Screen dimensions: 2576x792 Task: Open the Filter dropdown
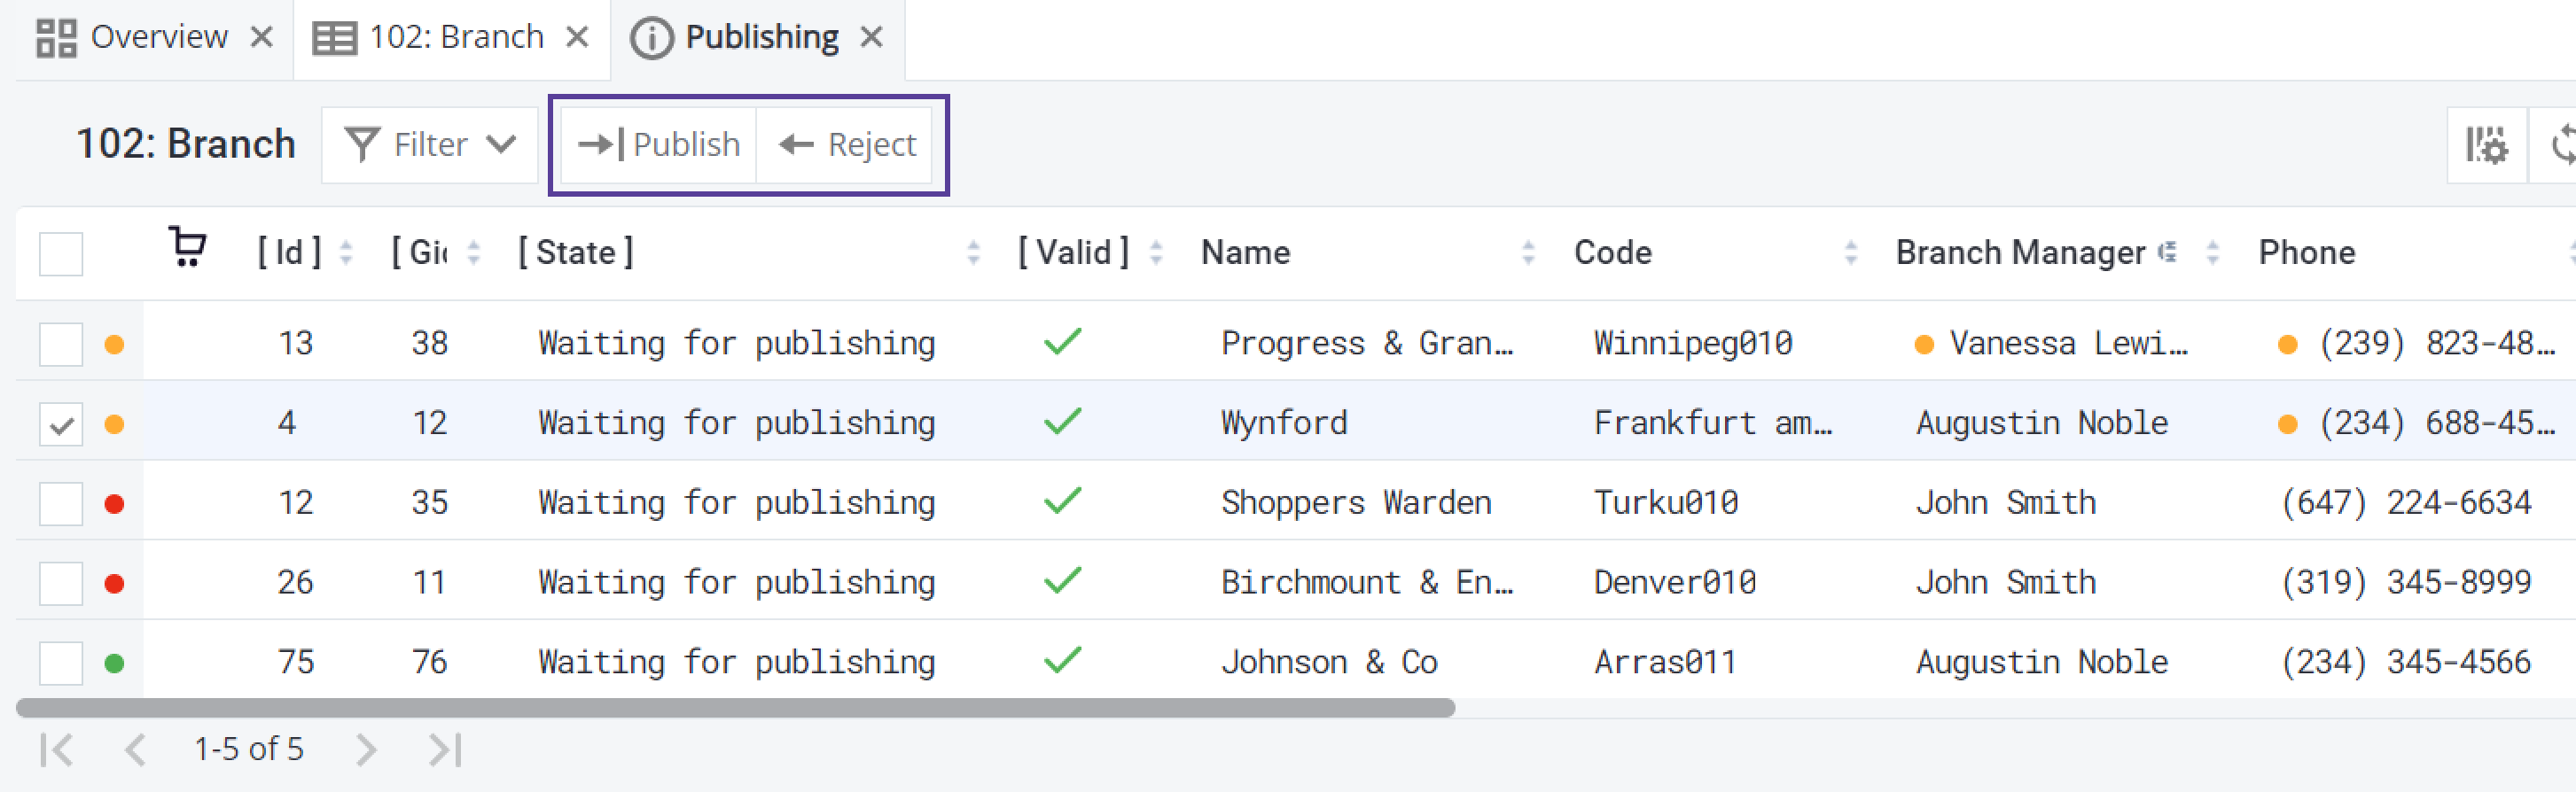point(430,145)
